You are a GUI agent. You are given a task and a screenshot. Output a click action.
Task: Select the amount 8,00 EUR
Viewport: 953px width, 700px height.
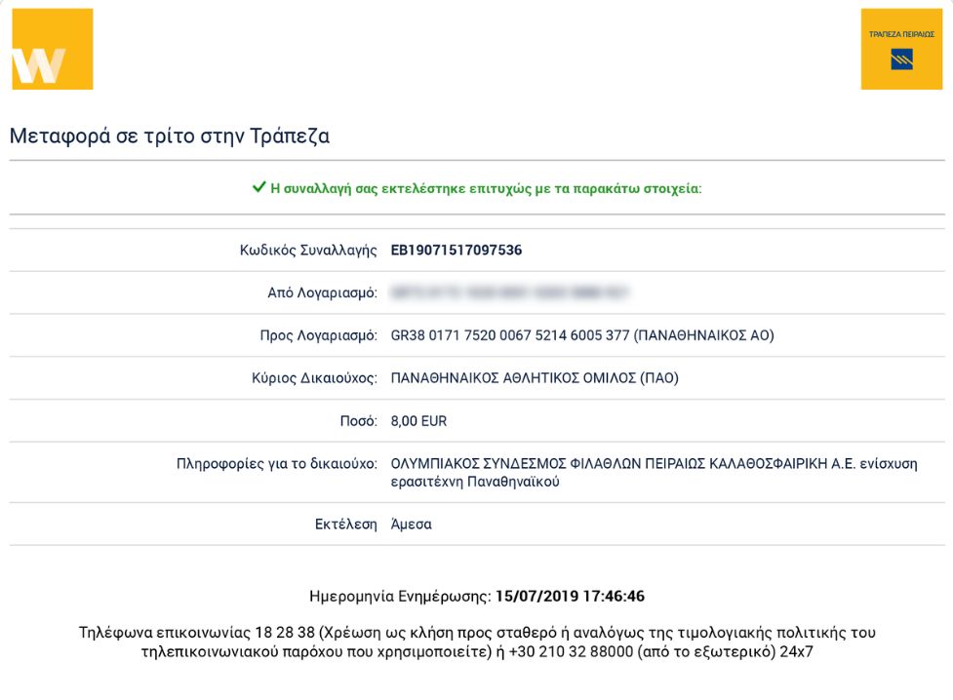click(x=418, y=421)
